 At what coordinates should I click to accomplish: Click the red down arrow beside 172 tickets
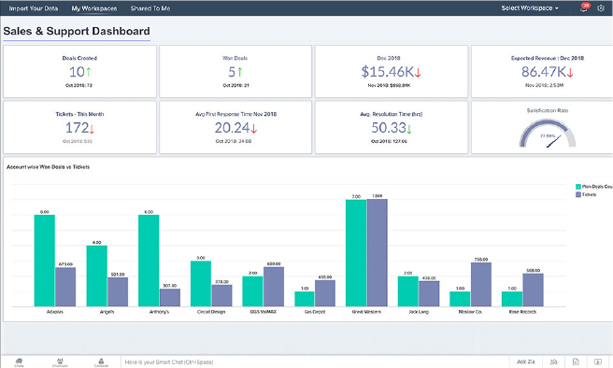(x=92, y=128)
